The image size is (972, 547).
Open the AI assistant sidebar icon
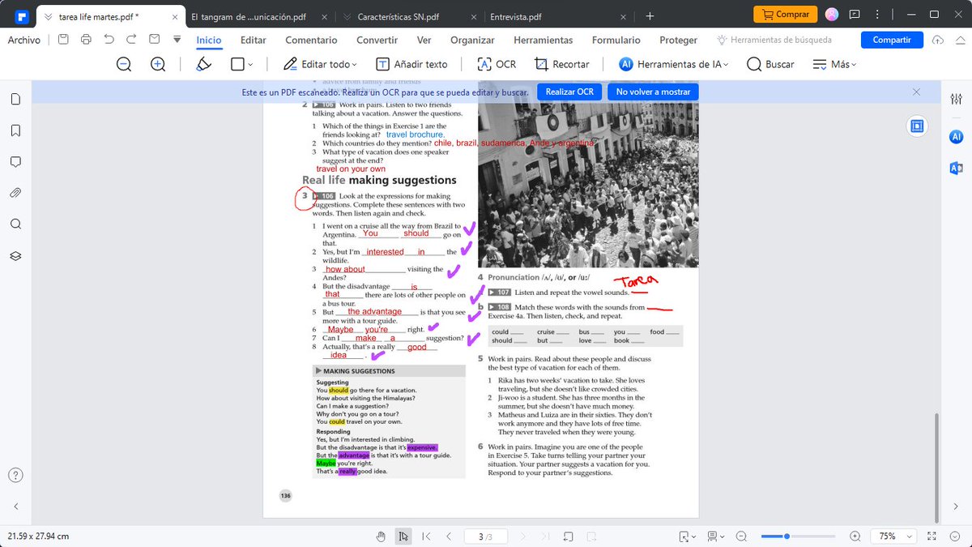(956, 137)
